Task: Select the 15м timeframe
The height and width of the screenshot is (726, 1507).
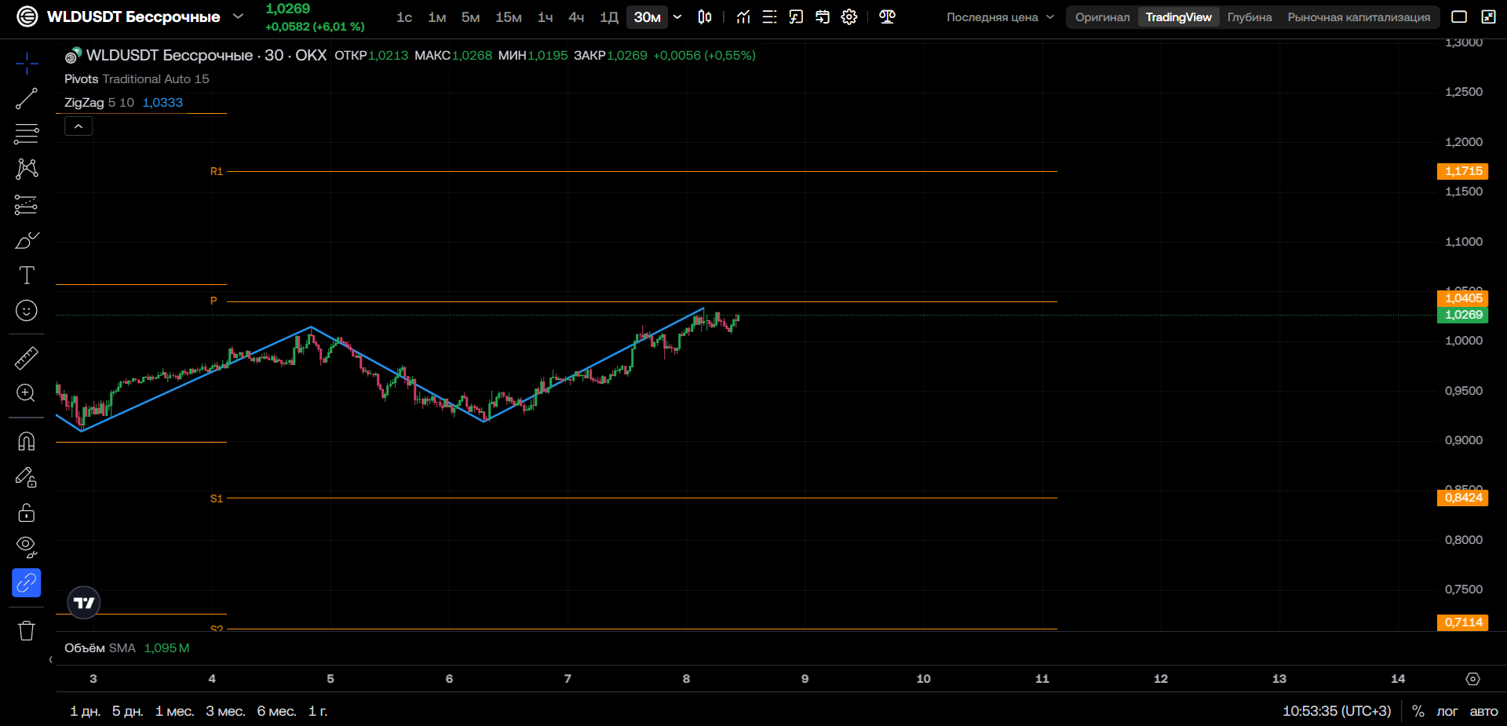Action: click(509, 17)
